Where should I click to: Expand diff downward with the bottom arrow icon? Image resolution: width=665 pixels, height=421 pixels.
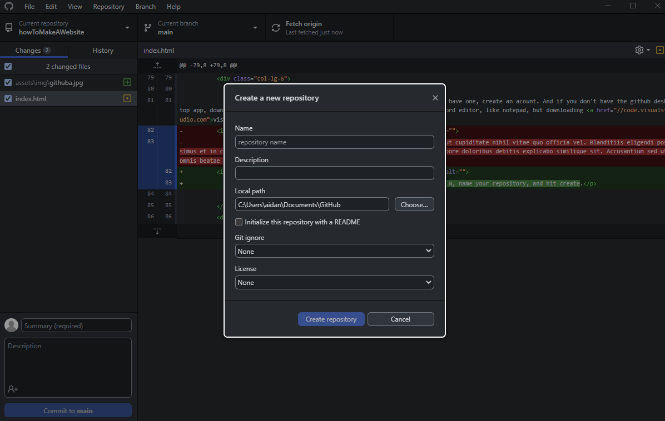(157, 232)
